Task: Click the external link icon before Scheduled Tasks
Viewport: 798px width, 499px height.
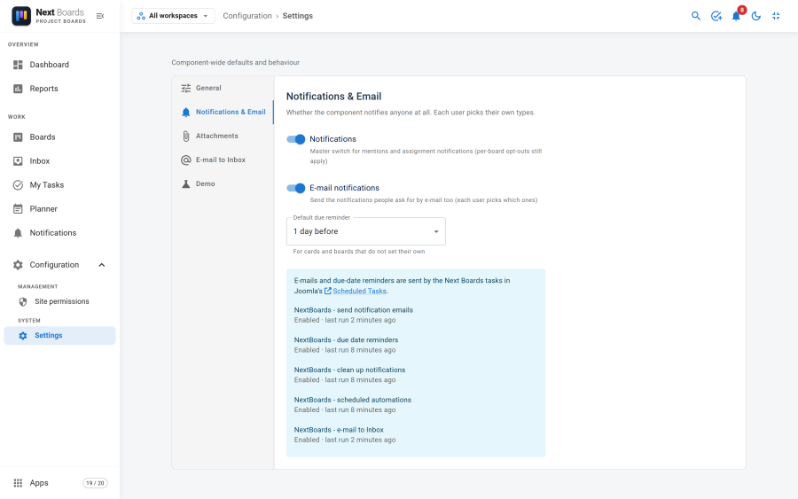Action: pos(328,291)
